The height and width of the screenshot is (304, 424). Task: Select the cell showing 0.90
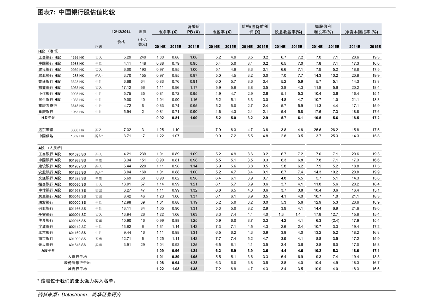tap(194, 112)
